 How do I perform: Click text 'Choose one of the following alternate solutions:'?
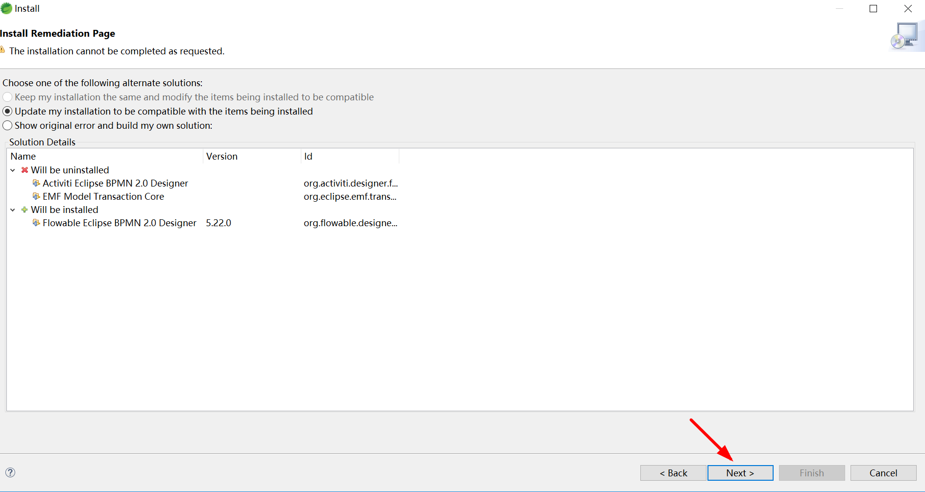(102, 83)
